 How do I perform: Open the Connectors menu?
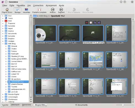click(38, 6)
